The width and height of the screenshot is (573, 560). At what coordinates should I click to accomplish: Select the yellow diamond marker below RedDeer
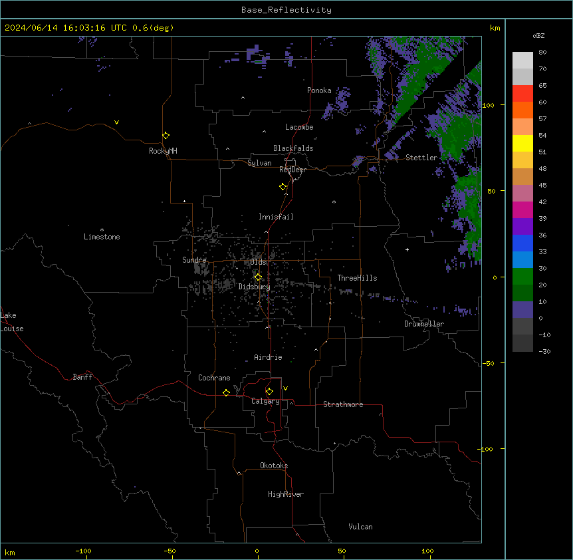(x=283, y=187)
